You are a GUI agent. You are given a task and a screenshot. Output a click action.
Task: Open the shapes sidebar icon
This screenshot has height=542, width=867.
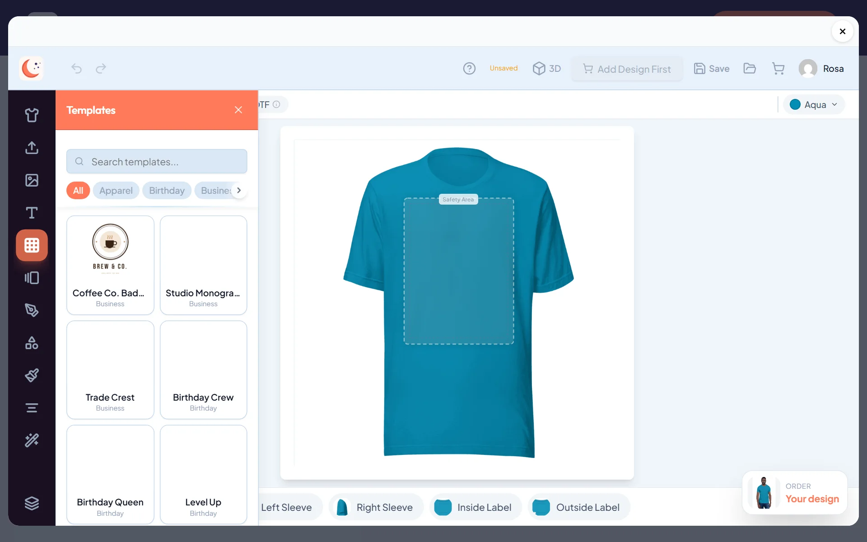coord(32,343)
